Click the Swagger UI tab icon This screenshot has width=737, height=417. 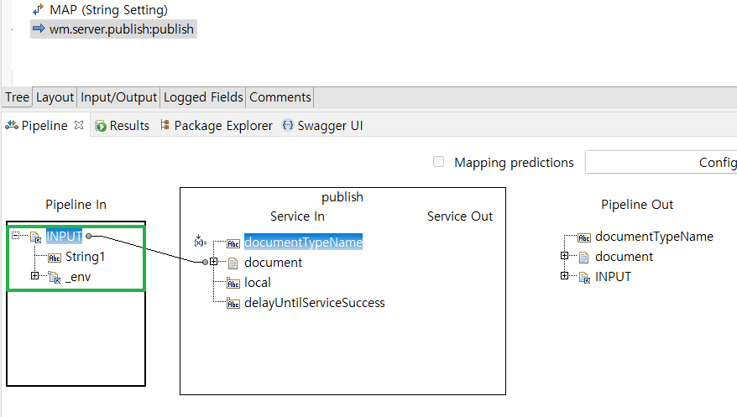click(288, 126)
